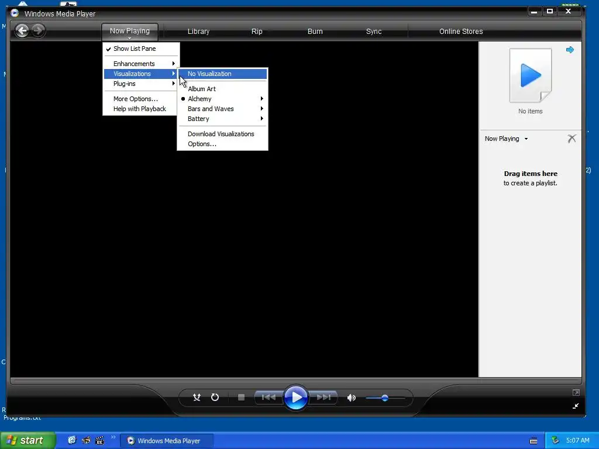
Task: Expand the Enhancements submenu
Action: coord(142,63)
